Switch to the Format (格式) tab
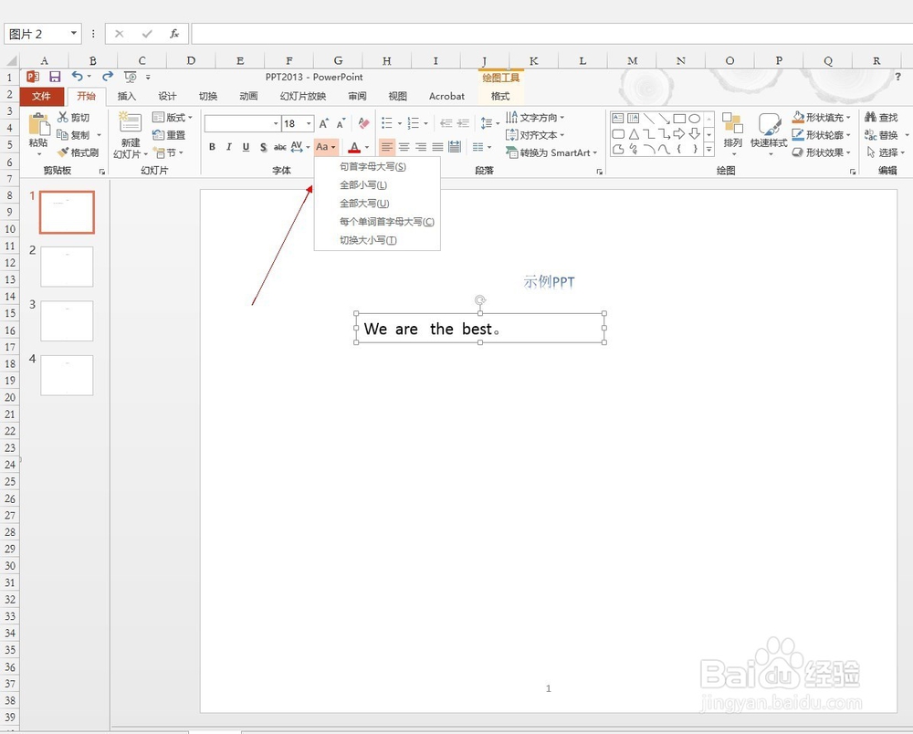Image resolution: width=913 pixels, height=734 pixels. (500, 96)
